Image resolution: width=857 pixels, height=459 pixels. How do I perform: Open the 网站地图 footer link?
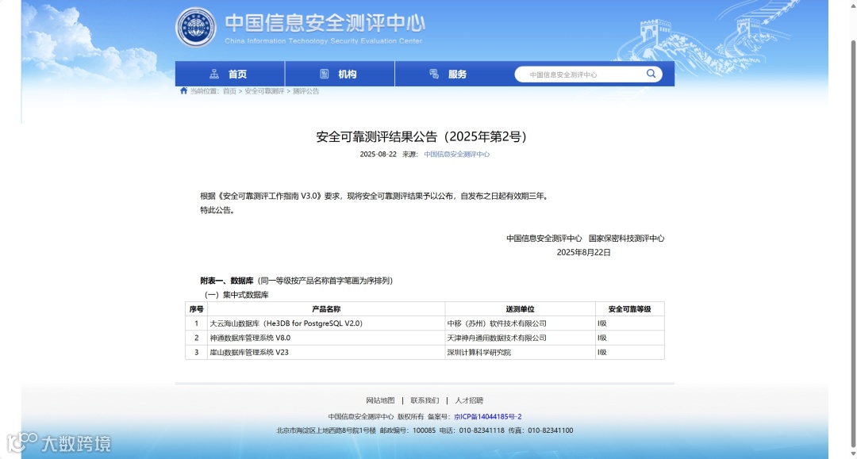coord(380,400)
